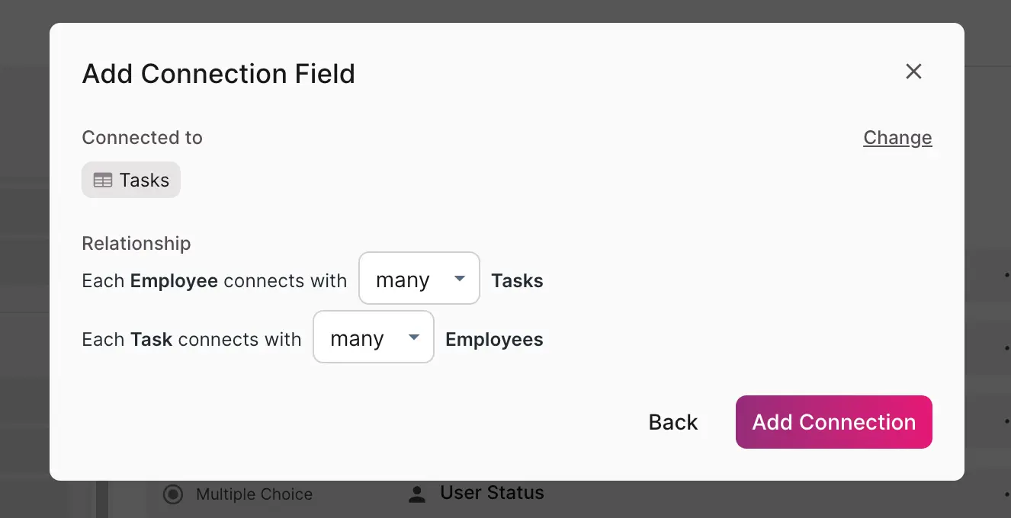Viewport: 1011px width, 518px height.
Task: Click the Change link beside Connected to
Action: point(897,138)
